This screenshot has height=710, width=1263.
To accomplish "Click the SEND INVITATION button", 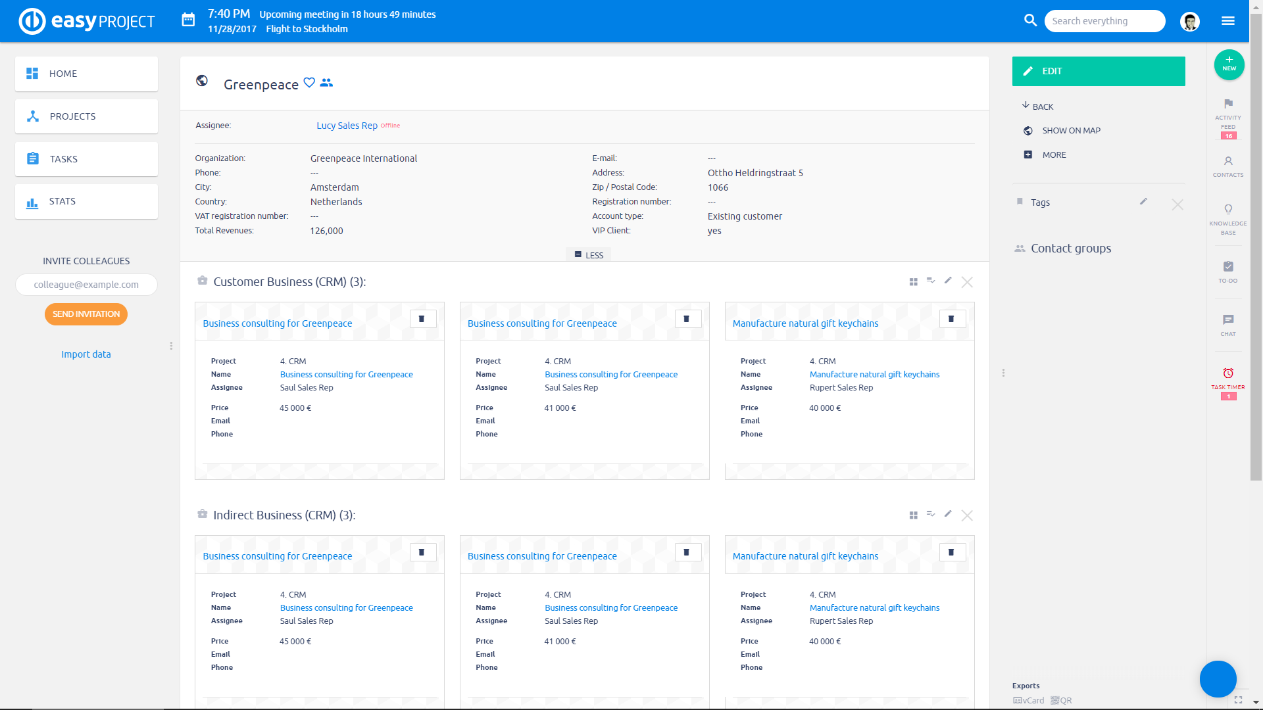I will (x=86, y=314).
